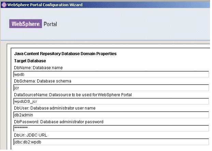212x151 pixels.
Task: Click the 'DbName: Database name' label
Action: click(38, 68)
